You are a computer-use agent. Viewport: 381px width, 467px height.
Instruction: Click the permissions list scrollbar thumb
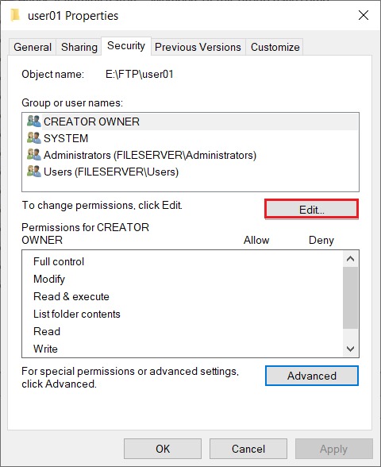(350, 298)
